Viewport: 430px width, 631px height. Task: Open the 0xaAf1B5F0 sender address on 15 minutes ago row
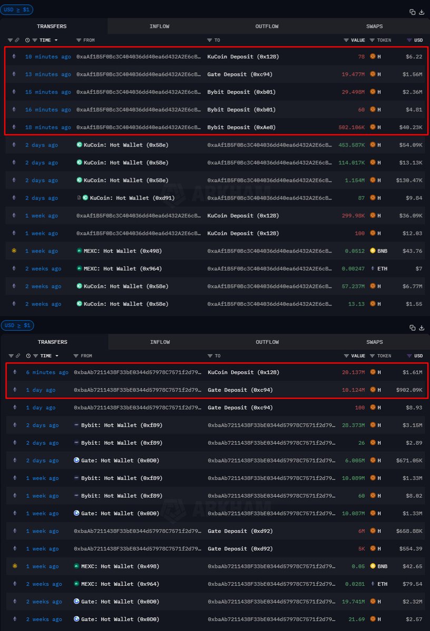[138, 92]
